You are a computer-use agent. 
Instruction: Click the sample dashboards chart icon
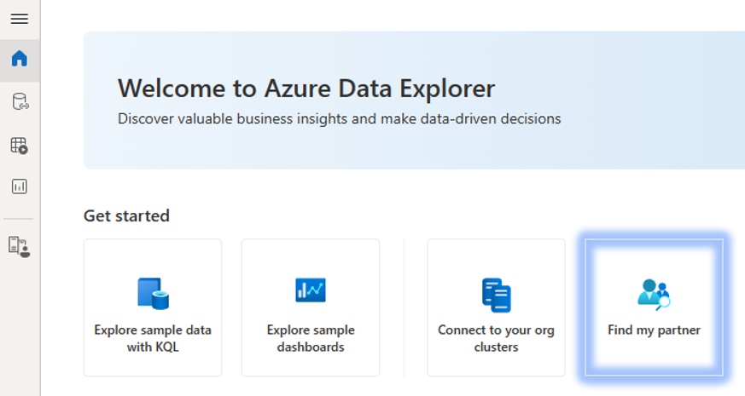[311, 290]
